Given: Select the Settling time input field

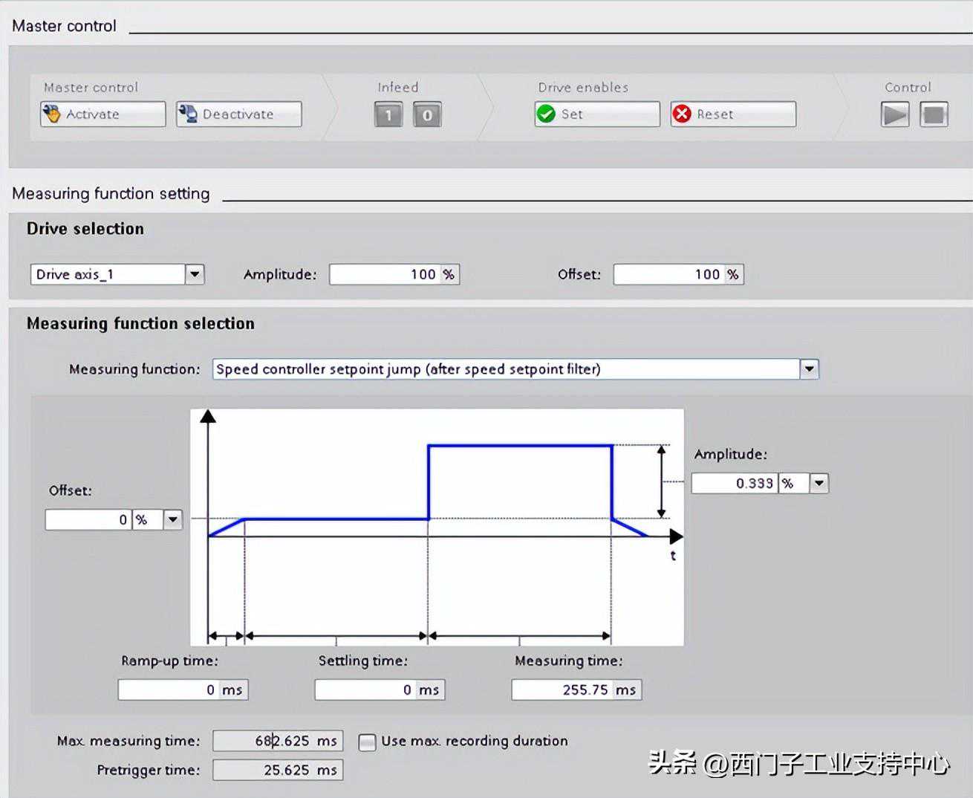Looking at the screenshot, I should [365, 690].
